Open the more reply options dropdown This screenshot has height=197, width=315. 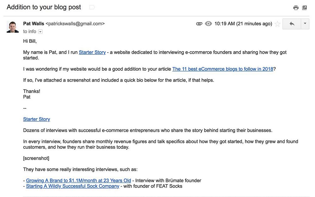tap(305, 24)
